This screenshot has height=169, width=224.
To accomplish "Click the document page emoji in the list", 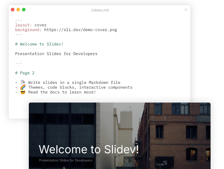I will coord(23,82).
